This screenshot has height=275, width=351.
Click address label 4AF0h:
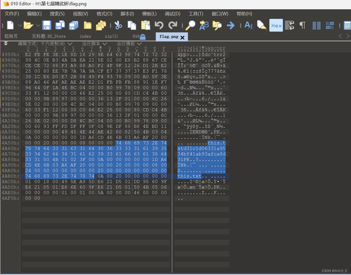10,198
